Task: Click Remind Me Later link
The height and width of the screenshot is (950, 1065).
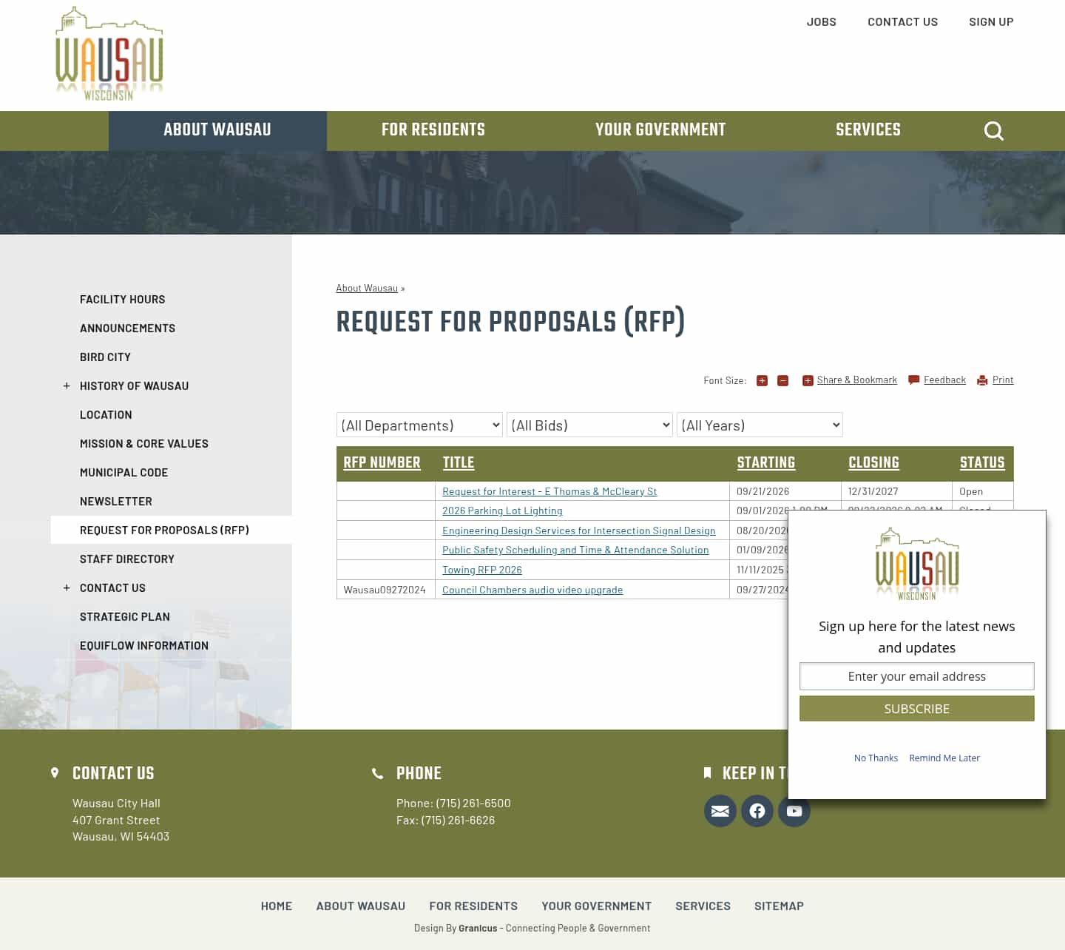Action: pos(944,758)
